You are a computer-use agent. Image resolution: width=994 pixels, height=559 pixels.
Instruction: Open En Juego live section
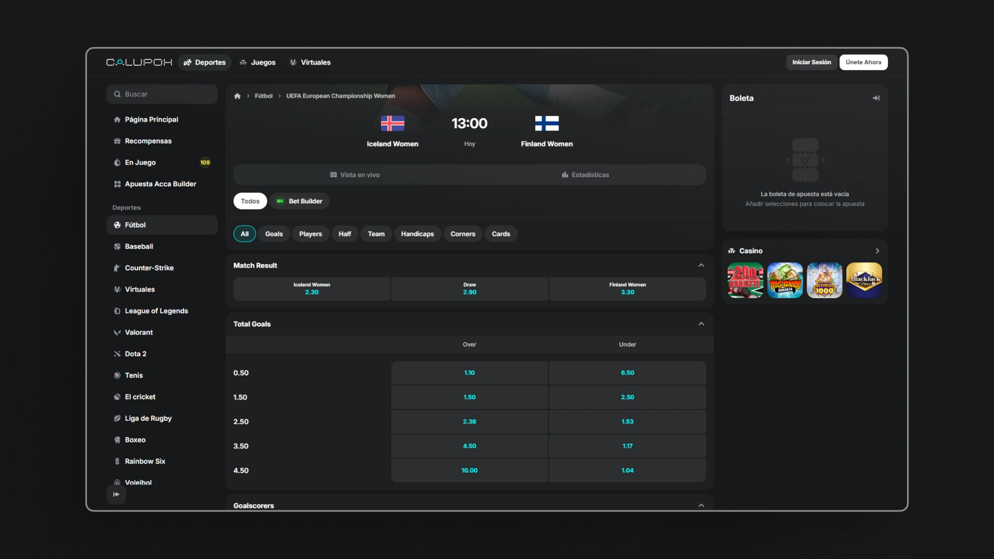(162, 163)
